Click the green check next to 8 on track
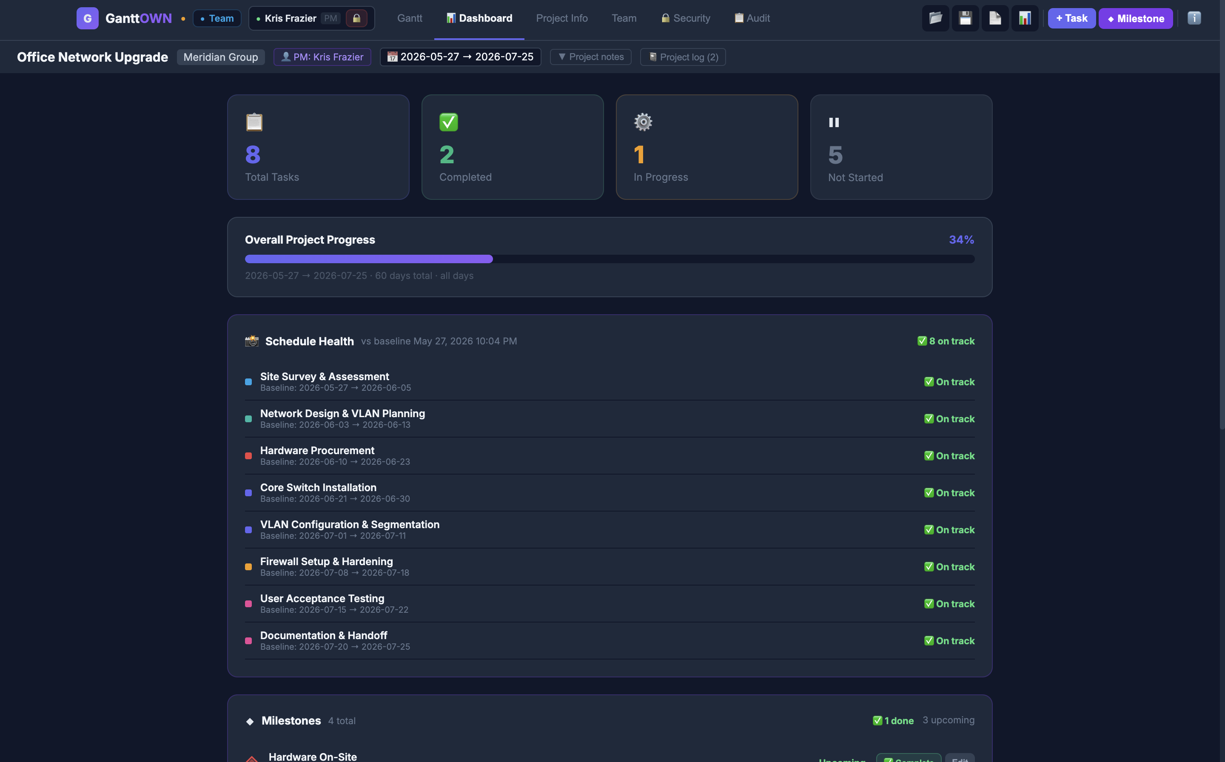The width and height of the screenshot is (1225, 762). pyautogui.click(x=922, y=341)
